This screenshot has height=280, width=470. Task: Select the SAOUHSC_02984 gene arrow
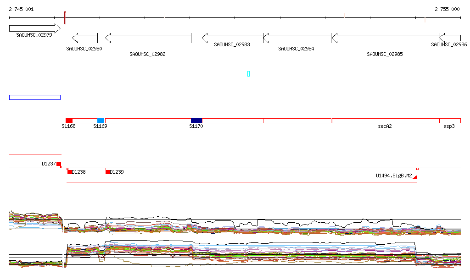pos(297,38)
